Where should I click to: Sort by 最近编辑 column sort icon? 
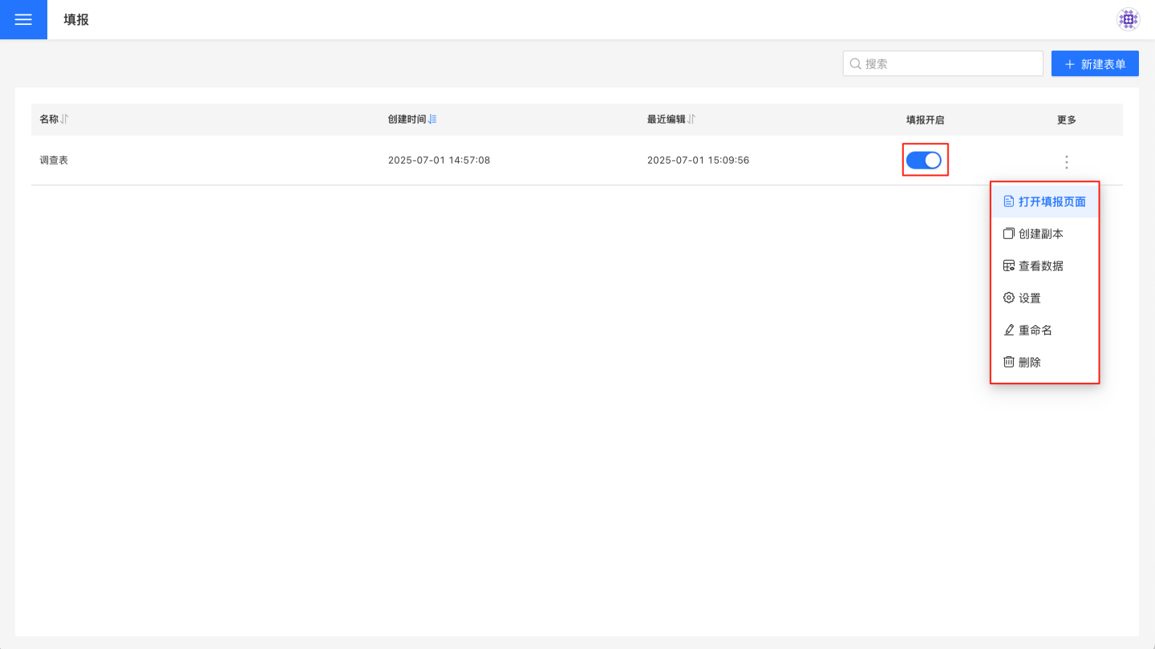[x=691, y=120]
